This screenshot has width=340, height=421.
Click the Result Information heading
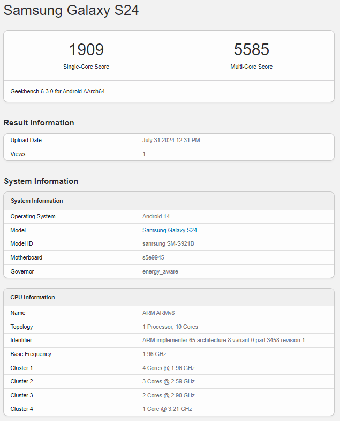39,123
